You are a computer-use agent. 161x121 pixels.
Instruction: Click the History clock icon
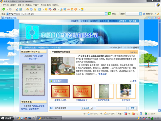(31, 9)
